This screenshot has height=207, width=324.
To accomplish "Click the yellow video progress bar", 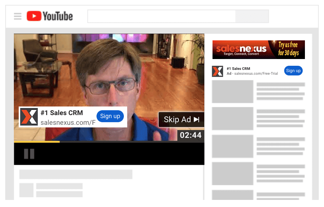I will 37,142.
